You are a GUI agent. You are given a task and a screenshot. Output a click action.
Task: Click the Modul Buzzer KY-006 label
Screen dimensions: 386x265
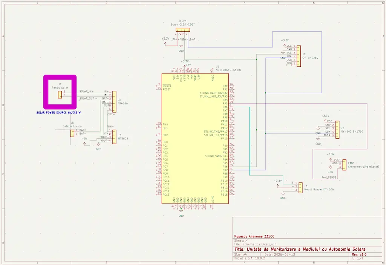point(319,189)
